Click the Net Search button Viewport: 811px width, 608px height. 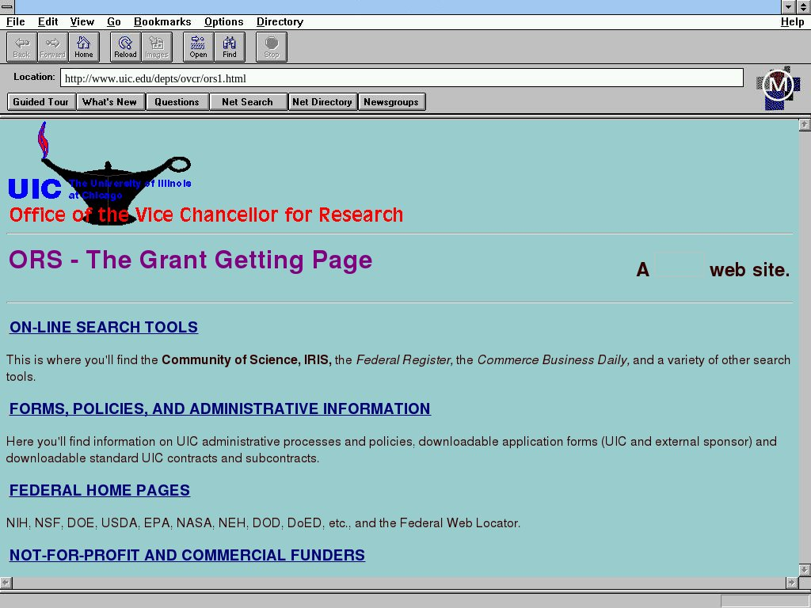pos(247,102)
